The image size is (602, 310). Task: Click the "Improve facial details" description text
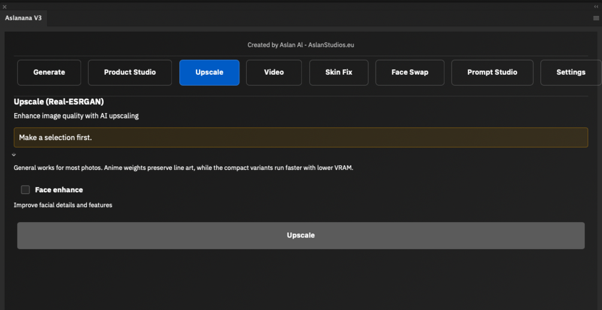coord(63,205)
